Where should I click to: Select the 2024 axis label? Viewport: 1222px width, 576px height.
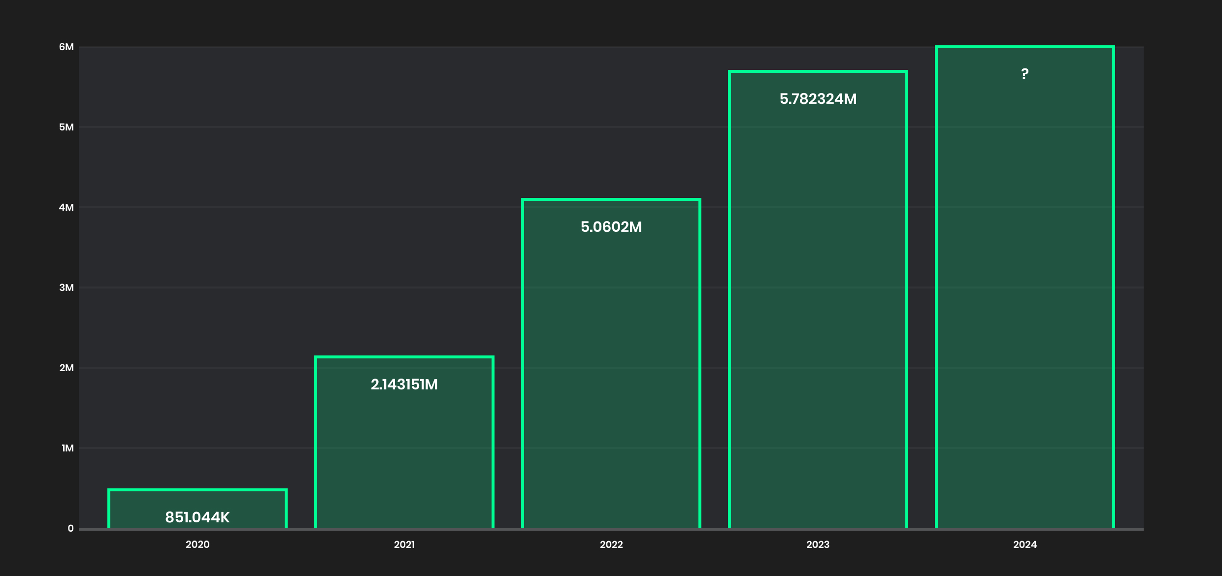pyautogui.click(x=1025, y=544)
